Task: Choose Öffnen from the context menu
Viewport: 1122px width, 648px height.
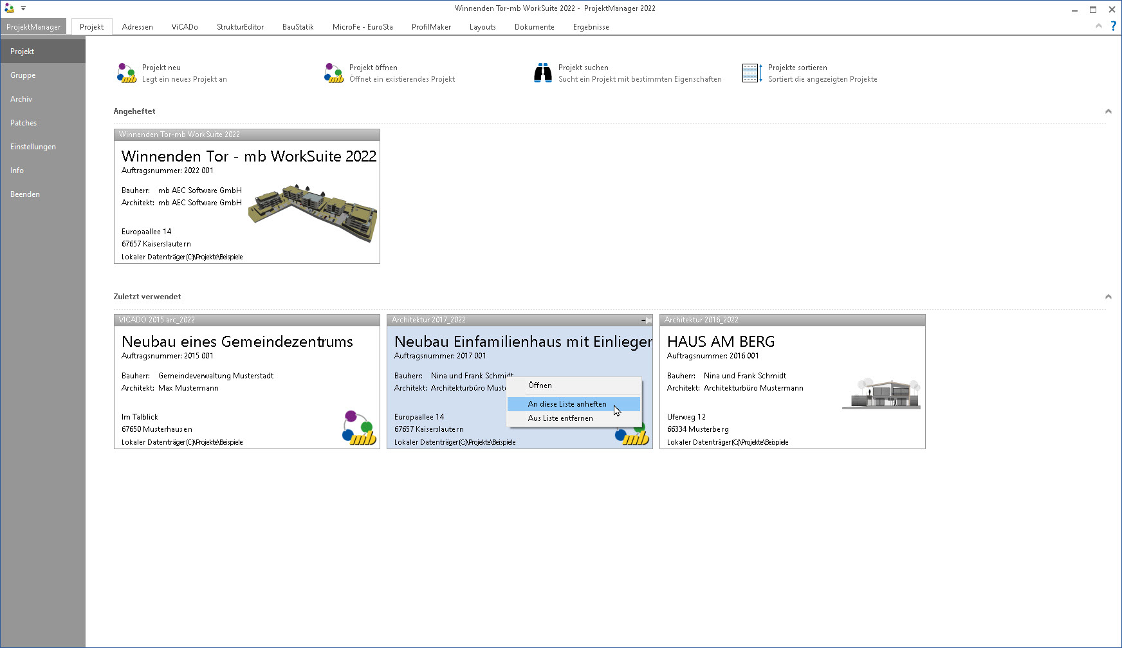Action: [x=574, y=385]
